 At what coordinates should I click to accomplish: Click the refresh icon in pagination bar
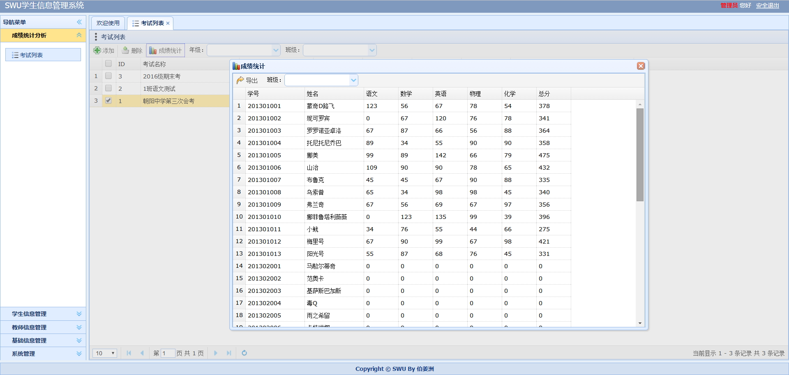coord(244,353)
